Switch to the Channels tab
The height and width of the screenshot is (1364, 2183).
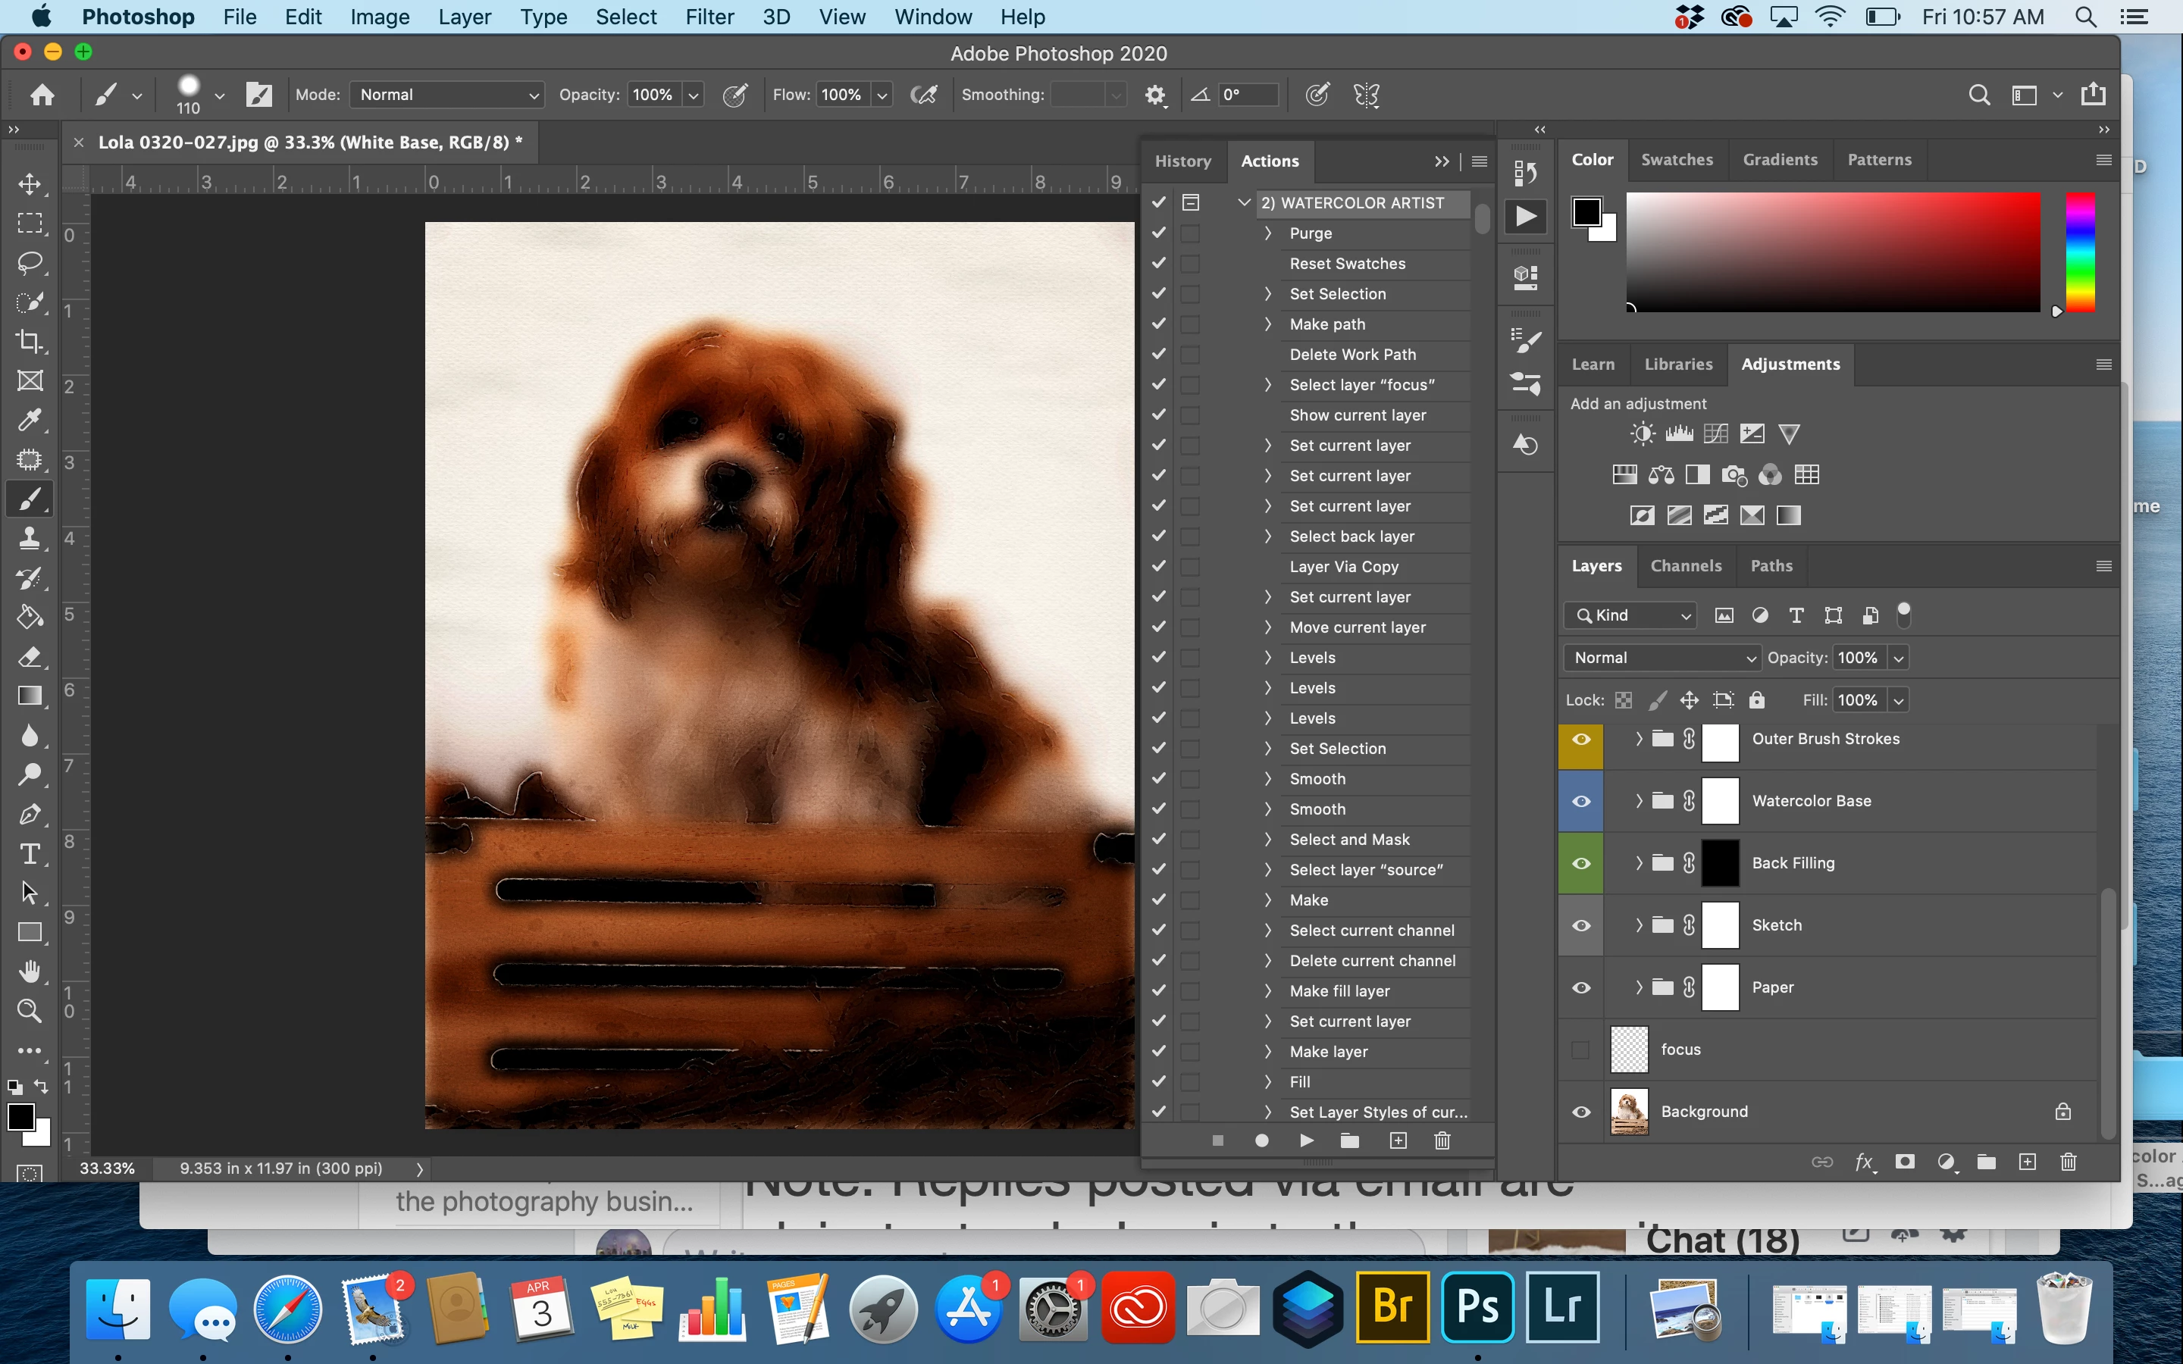1685,565
